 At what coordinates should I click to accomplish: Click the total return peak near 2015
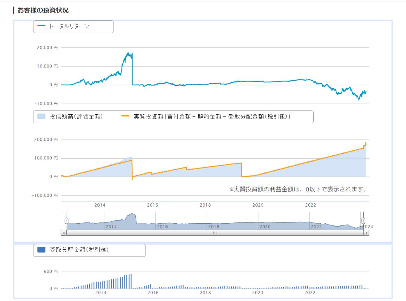click(128, 53)
